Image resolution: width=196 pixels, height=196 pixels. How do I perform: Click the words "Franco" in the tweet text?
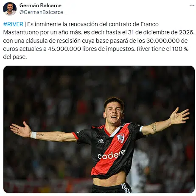[149, 24]
